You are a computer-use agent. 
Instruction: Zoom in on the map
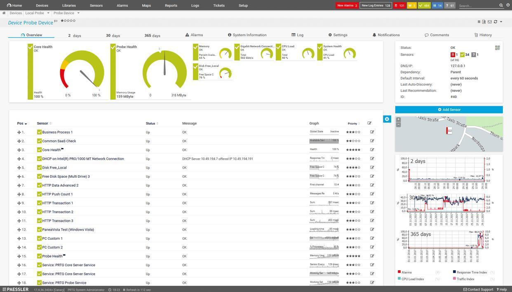coord(398,120)
